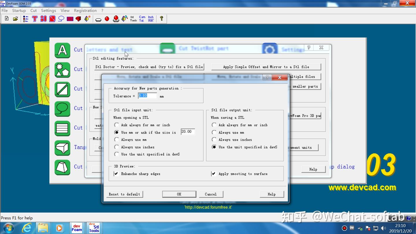Activate the question mark help icon

click(161, 18)
